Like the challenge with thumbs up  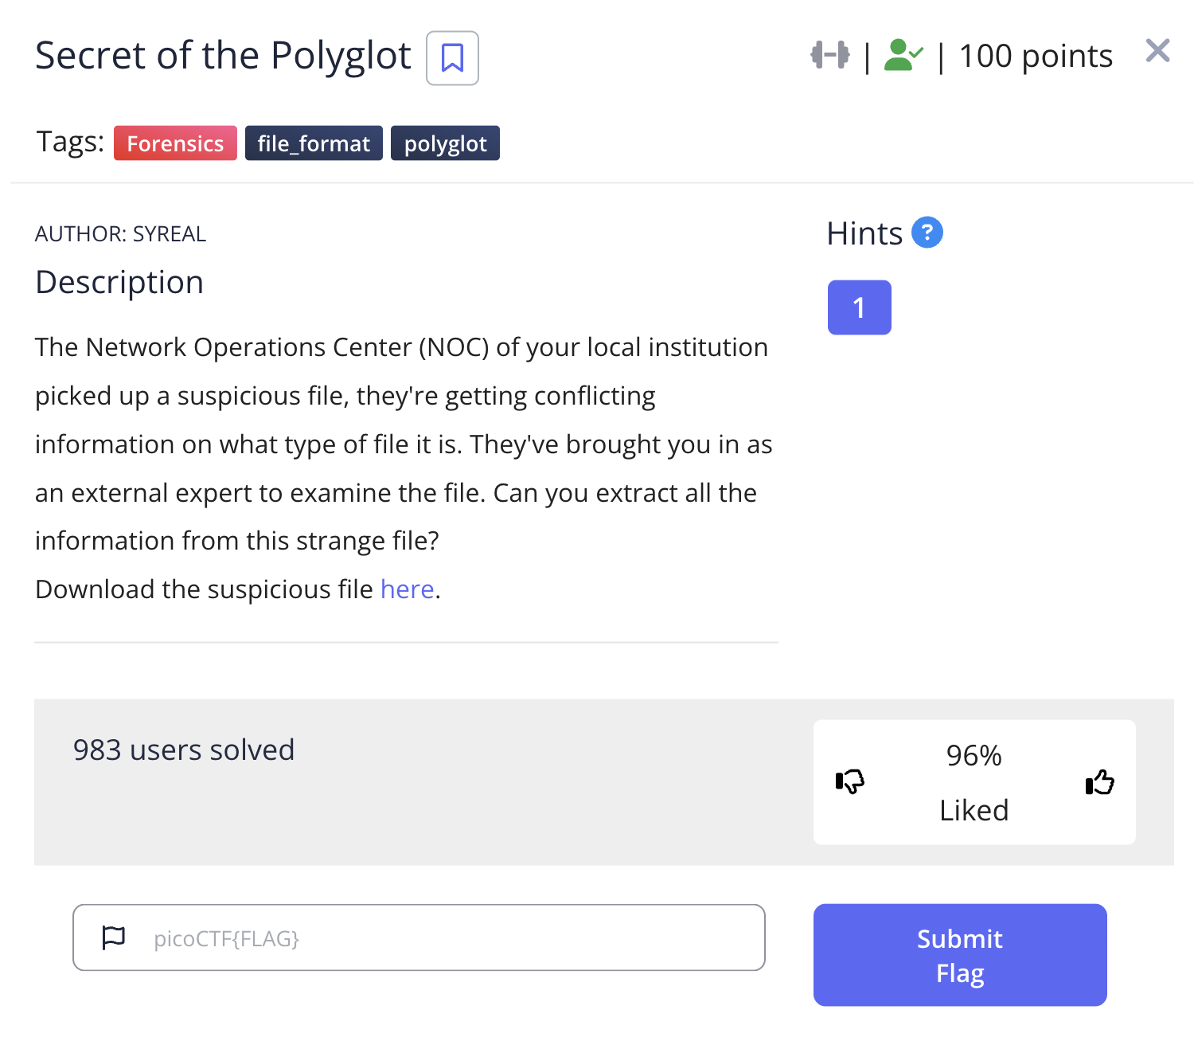coord(1099,781)
